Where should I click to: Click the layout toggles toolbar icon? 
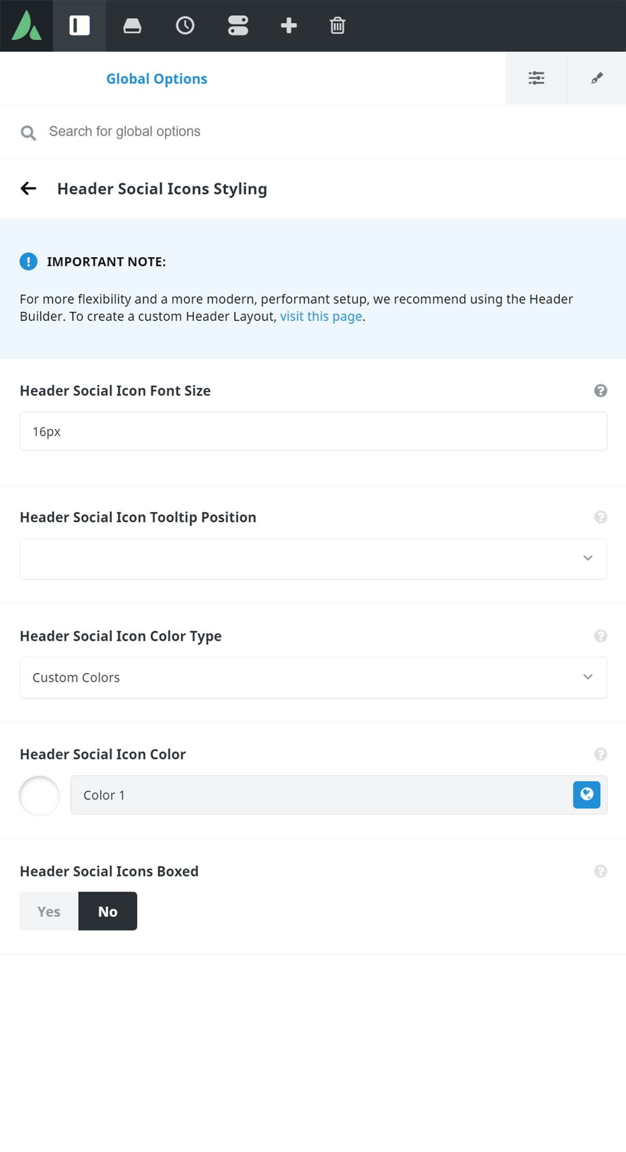(238, 26)
